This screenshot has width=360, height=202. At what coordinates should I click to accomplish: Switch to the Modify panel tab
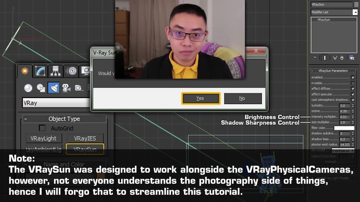click(x=40, y=71)
